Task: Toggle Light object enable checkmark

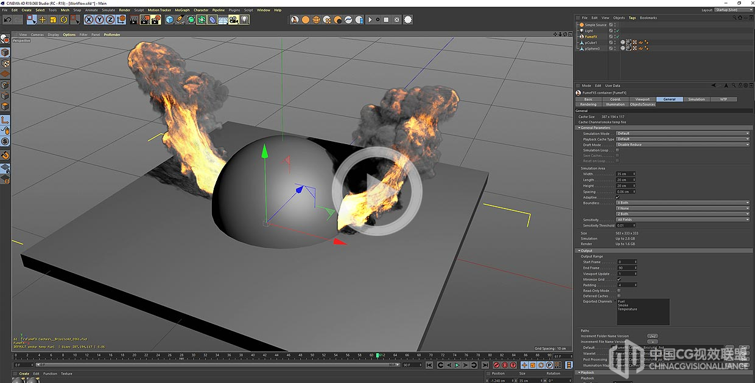Action: coord(617,30)
